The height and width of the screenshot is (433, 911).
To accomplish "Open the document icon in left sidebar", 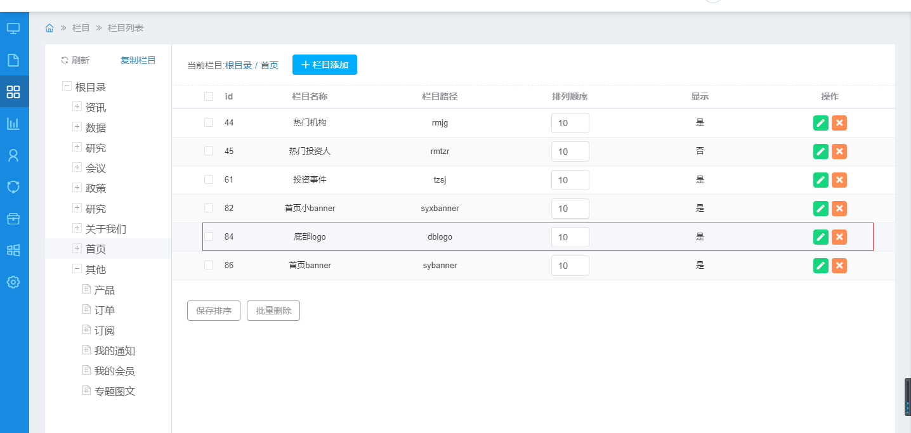I will [13, 60].
